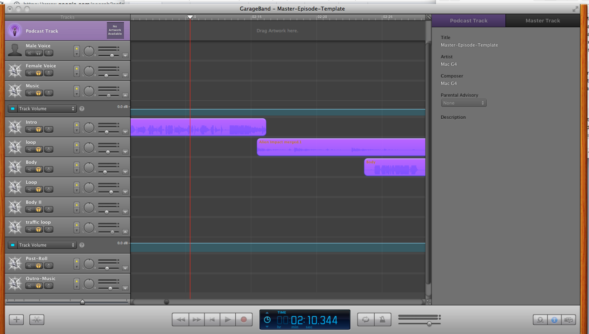589x334 pixels.
Task: Click the playhead marker on the ruler
Action: 190,17
